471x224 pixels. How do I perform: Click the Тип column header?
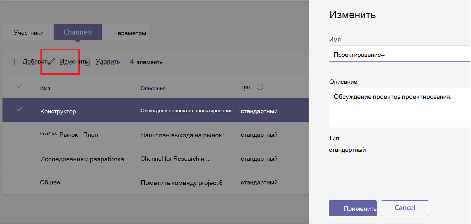pos(245,87)
